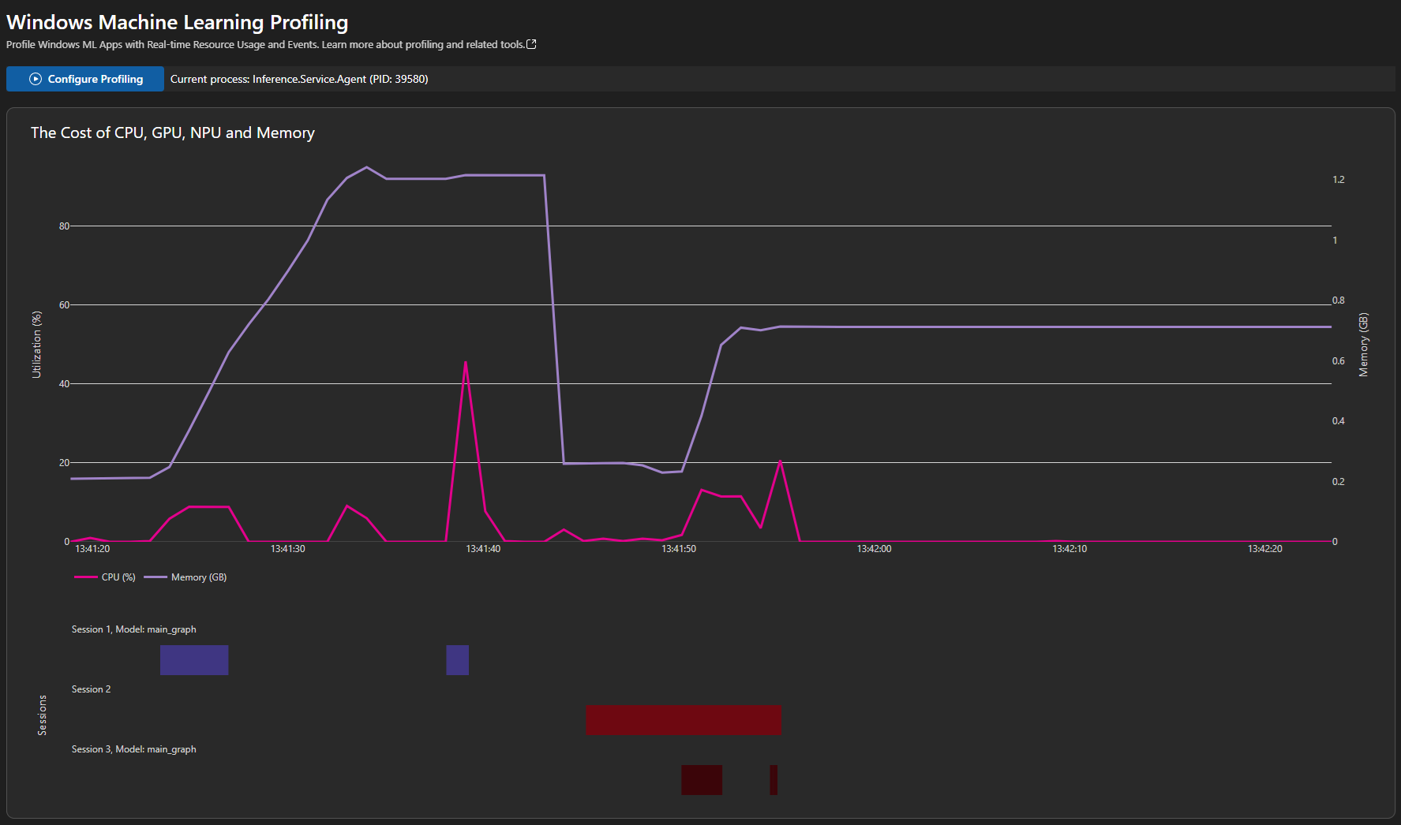Click the Inference.Service.Agent process text
Screen dimensions: 1401x825
click(x=300, y=79)
